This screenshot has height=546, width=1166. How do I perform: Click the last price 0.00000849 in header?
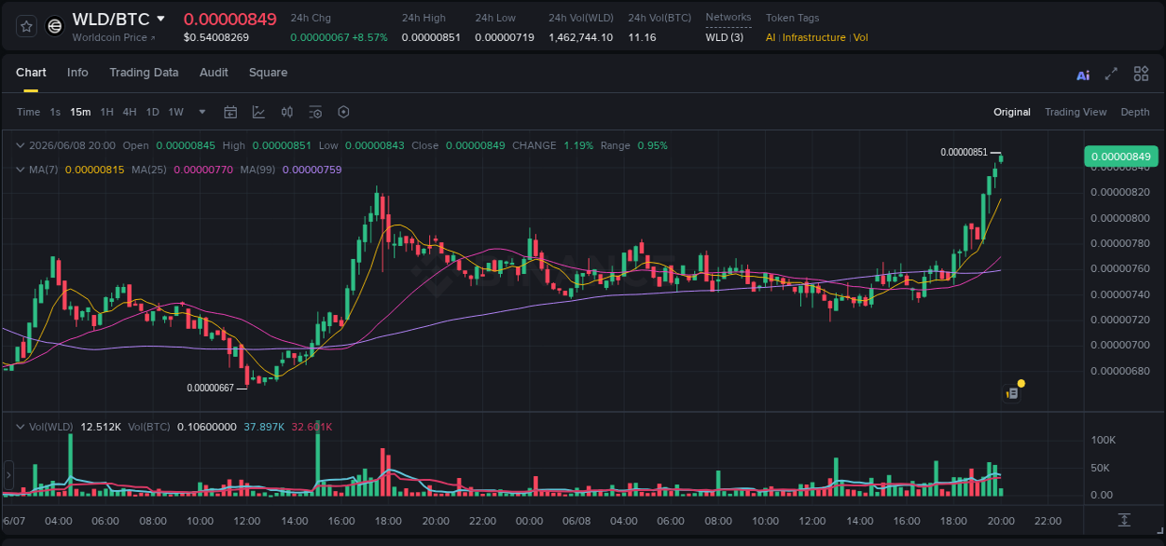229,19
